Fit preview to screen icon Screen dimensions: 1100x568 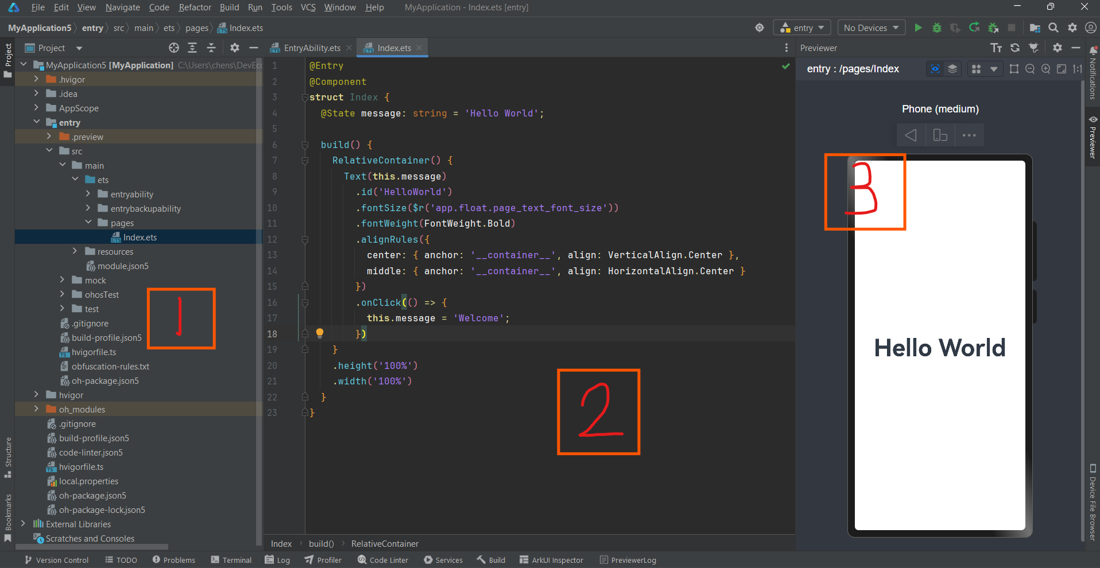click(1062, 69)
